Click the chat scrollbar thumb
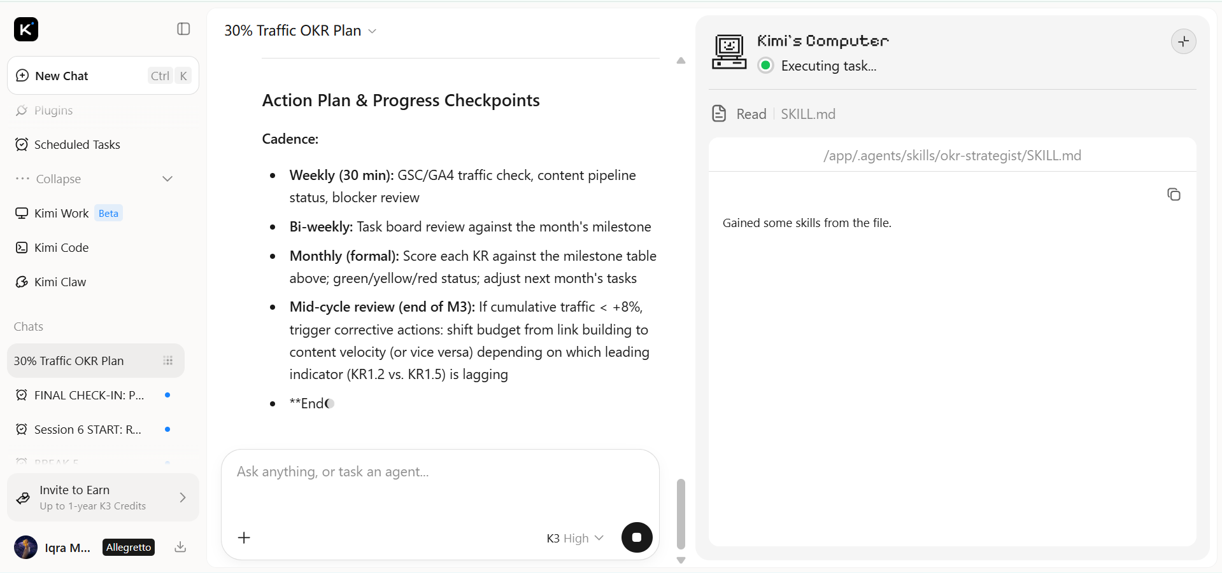 681,514
